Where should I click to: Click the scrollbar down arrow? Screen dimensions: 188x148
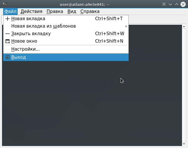coord(184,144)
